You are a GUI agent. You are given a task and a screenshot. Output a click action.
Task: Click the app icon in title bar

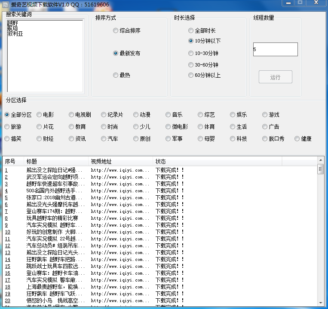5,4
